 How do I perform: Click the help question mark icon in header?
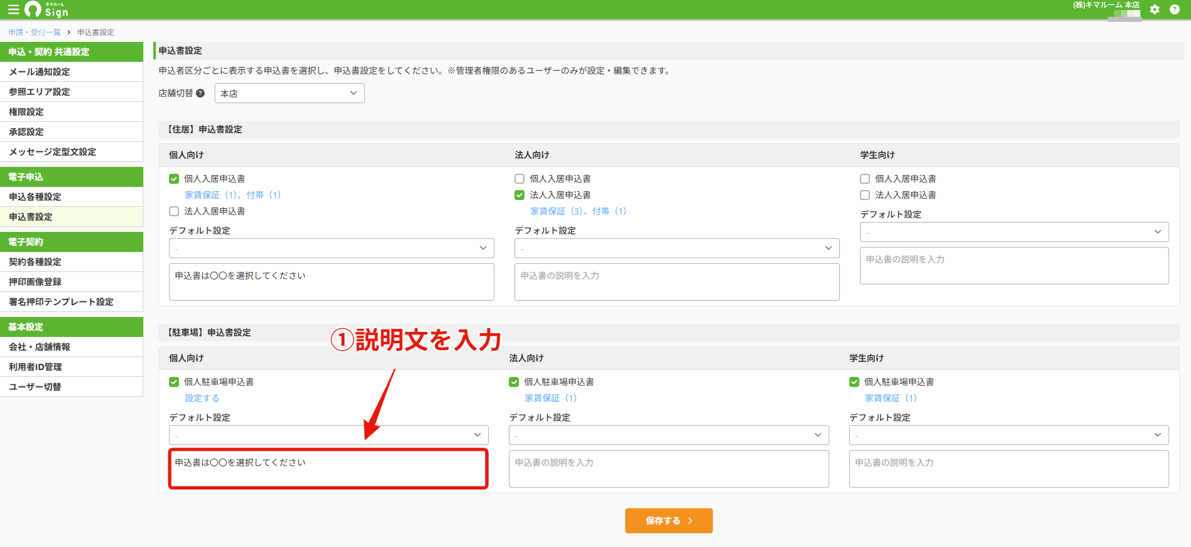click(1175, 9)
